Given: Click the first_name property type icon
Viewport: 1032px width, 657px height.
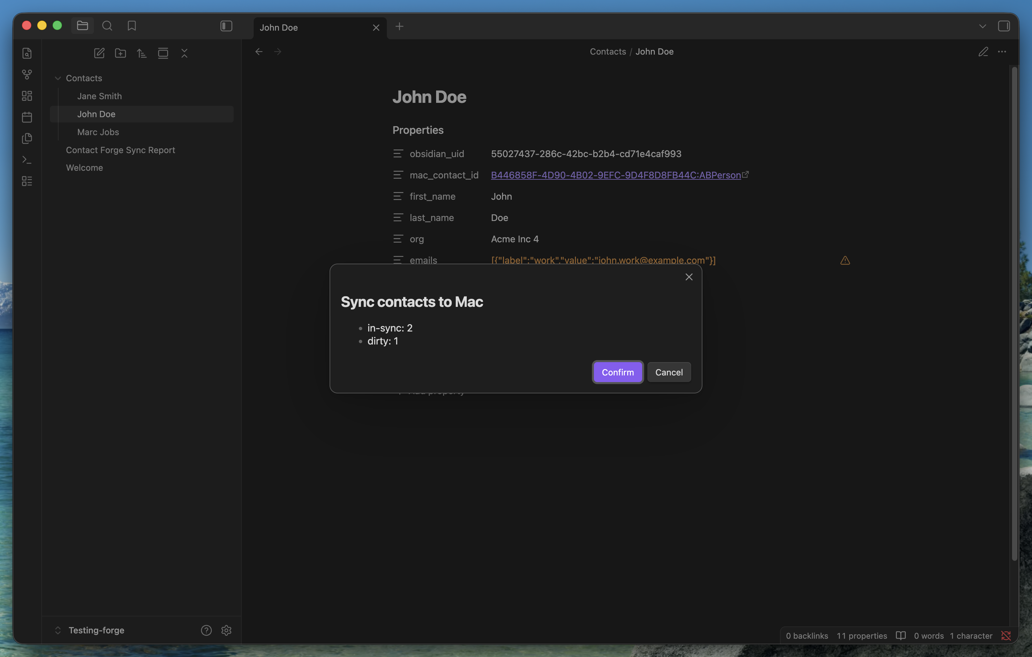Looking at the screenshot, I should [398, 196].
